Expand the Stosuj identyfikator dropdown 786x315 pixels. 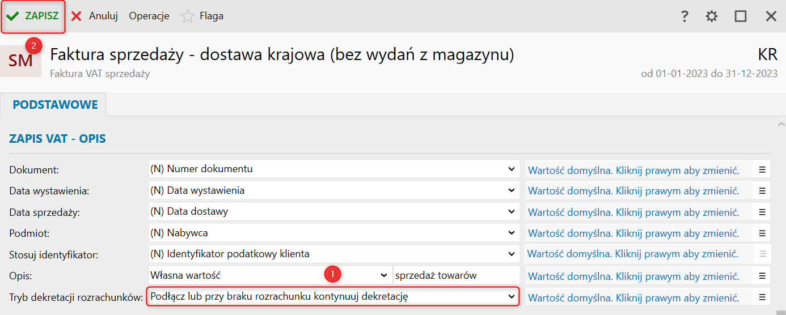pyautogui.click(x=512, y=254)
